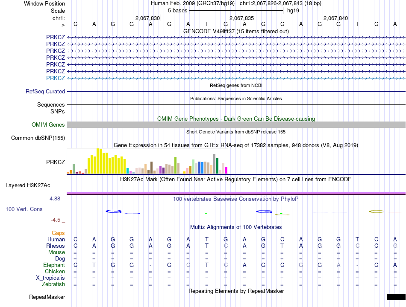Click the Zebrafish species label
Screen dimensions: 406x307
(53, 284)
